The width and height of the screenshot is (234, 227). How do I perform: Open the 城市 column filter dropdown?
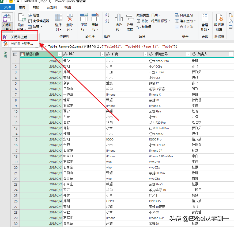pos(103,54)
